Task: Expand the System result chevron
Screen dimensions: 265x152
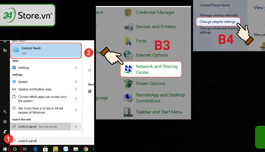Action: [76, 82]
